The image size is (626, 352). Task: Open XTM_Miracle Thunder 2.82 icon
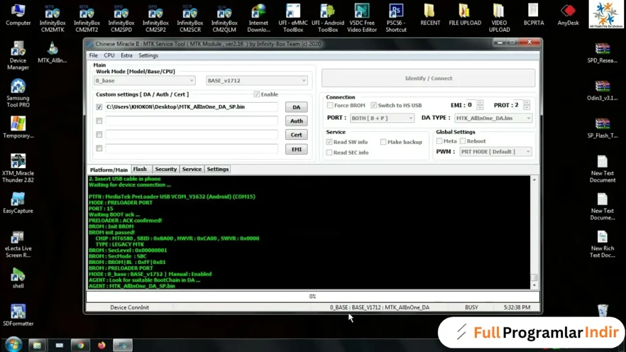pos(18,169)
